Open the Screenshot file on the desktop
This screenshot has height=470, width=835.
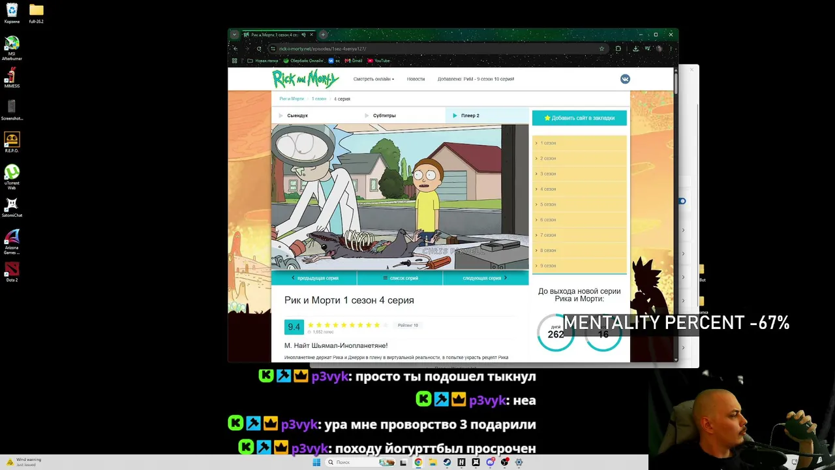12,110
